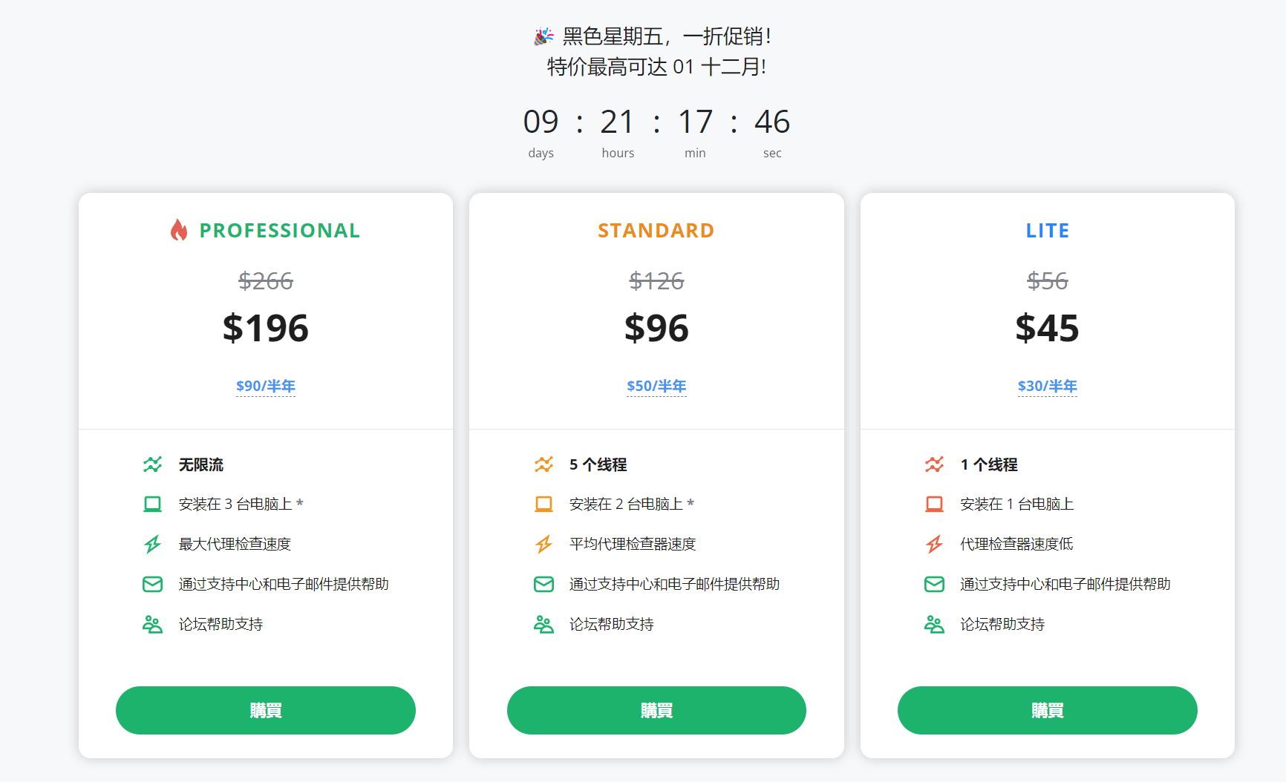Image resolution: width=1286 pixels, height=782 pixels.
Task: Click the email envelope icon in the Lite card
Action: tap(934, 584)
